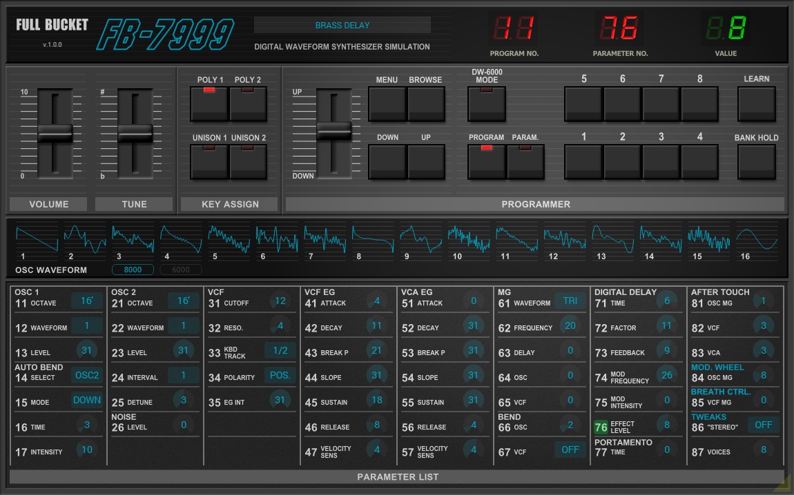Select waveform 13 icon
Image resolution: width=794 pixels, height=495 pixels.
click(612, 239)
